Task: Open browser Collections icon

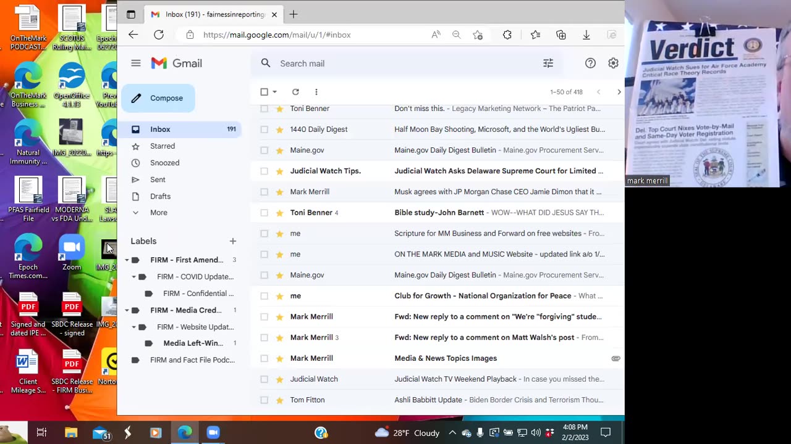Action: (561, 35)
